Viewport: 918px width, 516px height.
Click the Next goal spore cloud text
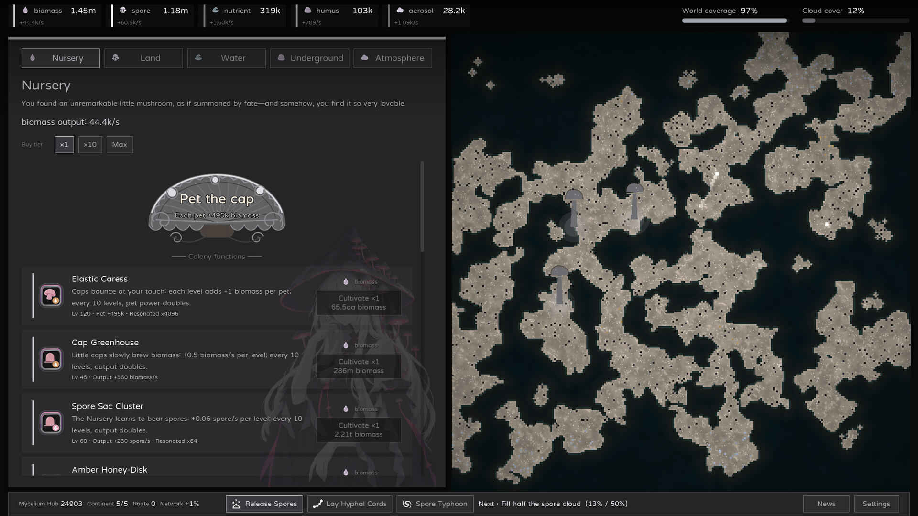[553, 504]
